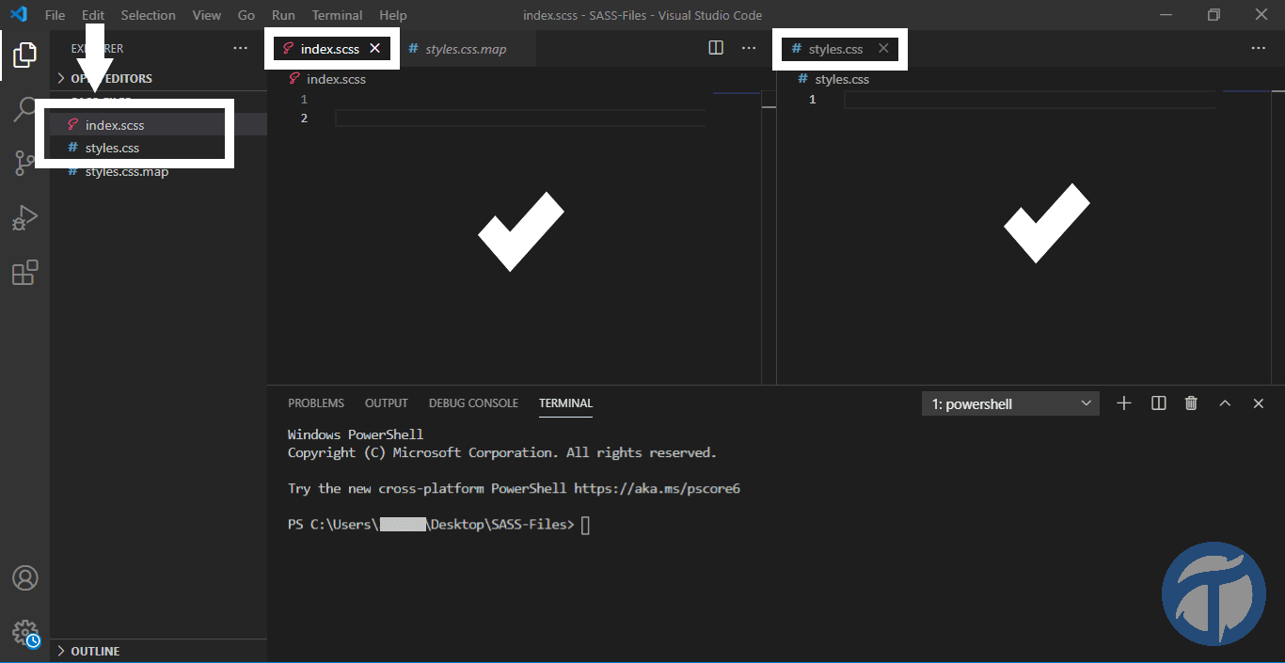Close the index.scss tab
Screen dimensions: 1285x663
[x=374, y=48]
